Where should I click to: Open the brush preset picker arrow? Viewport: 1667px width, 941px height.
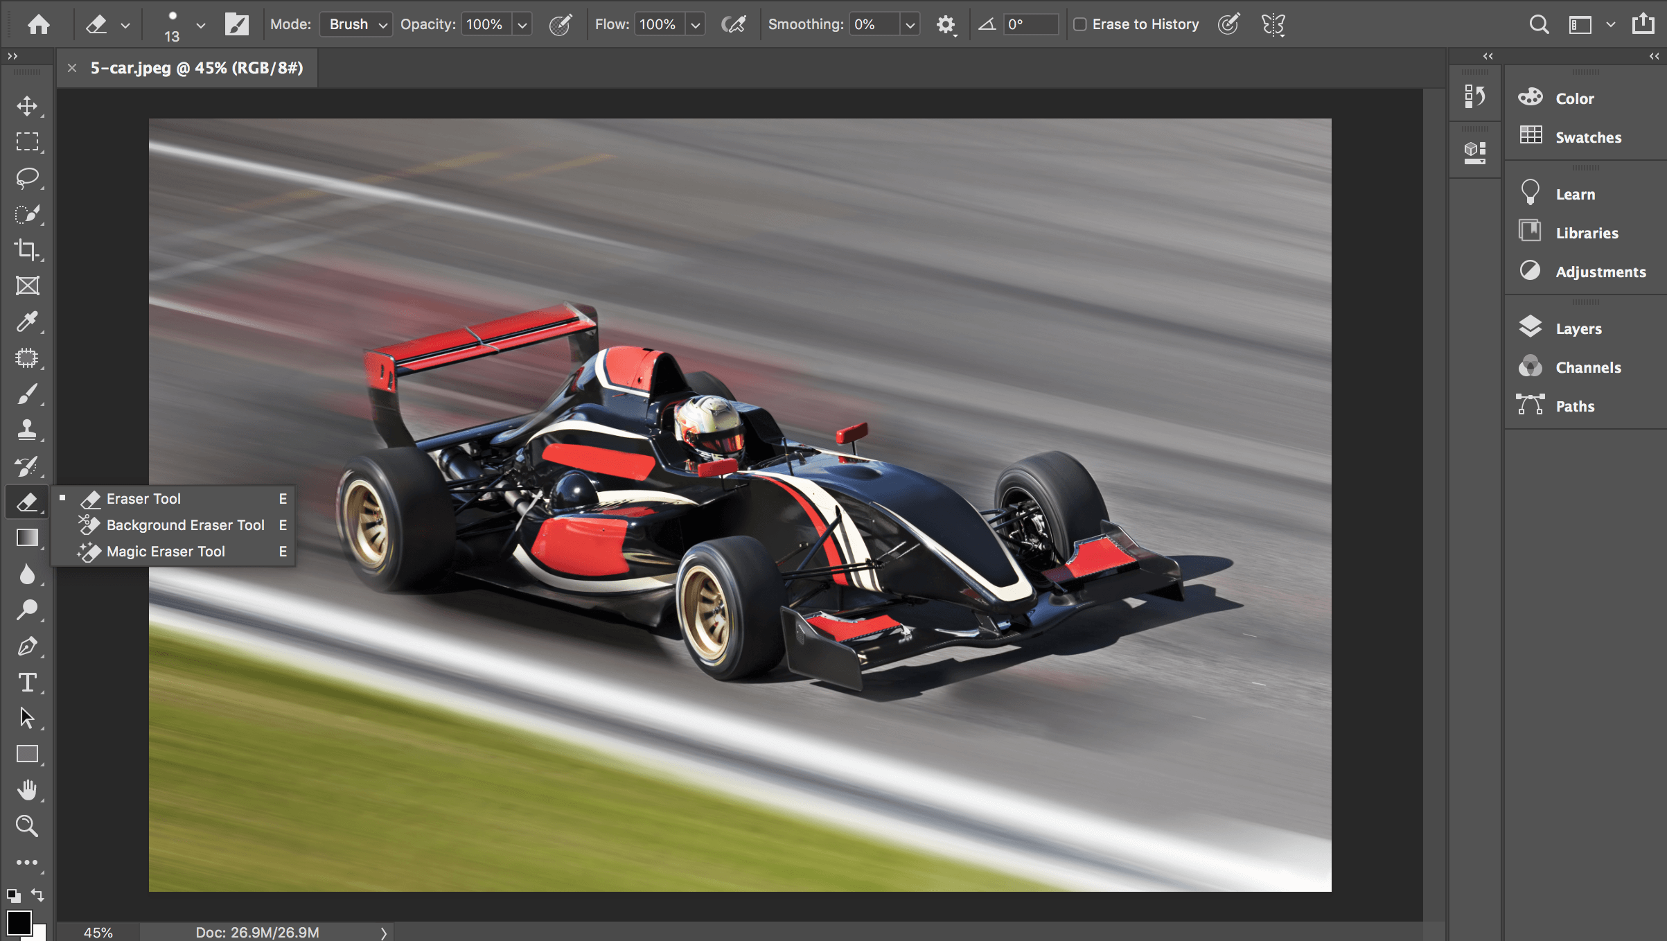(200, 25)
